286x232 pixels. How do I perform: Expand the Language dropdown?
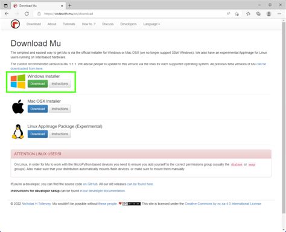pos(151,24)
